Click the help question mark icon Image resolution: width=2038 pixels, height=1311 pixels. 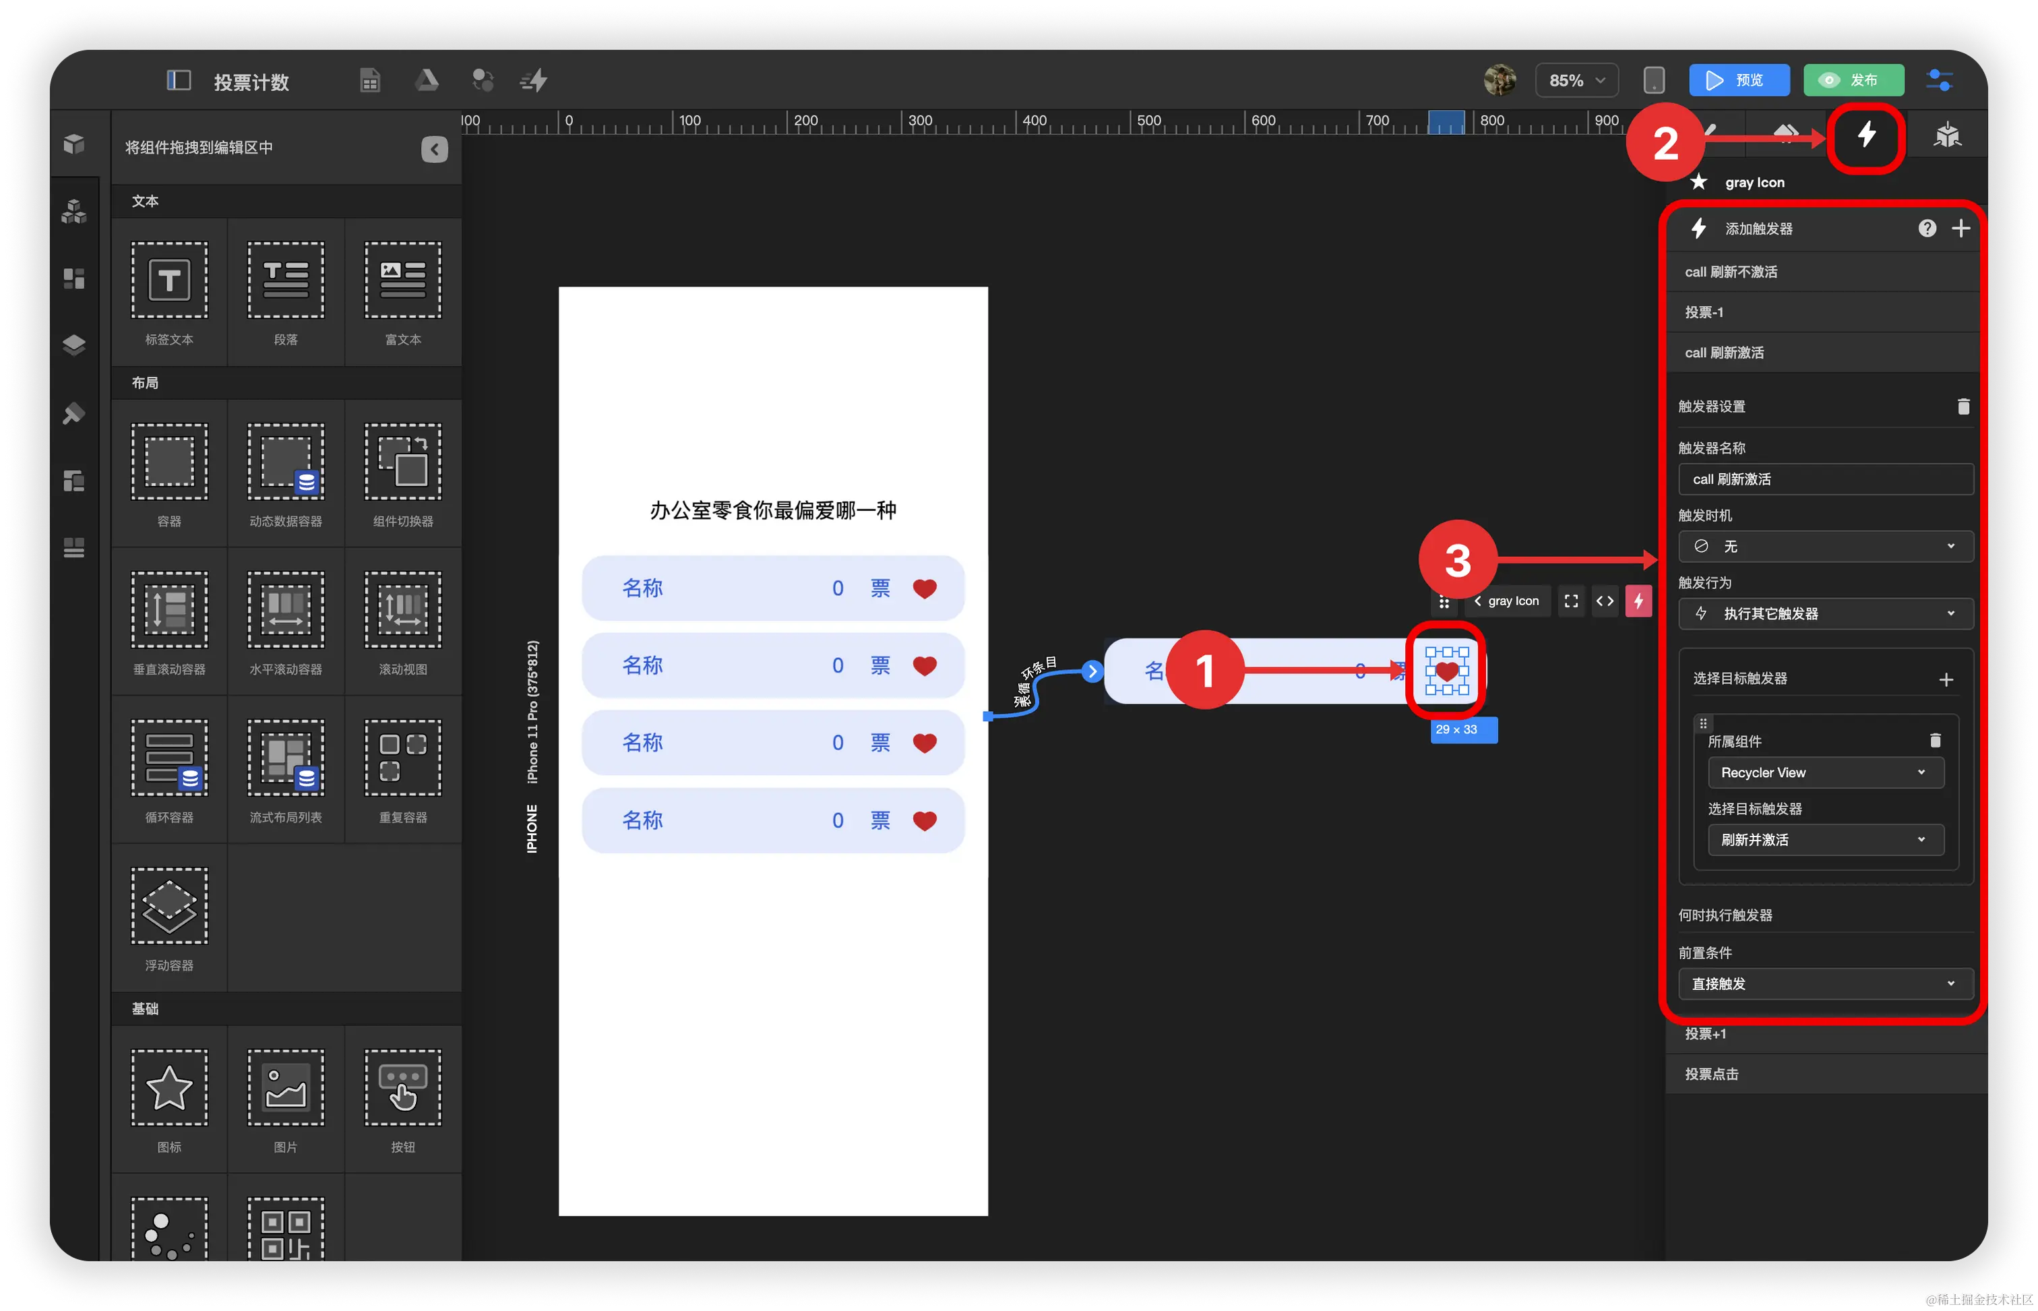point(1927,228)
